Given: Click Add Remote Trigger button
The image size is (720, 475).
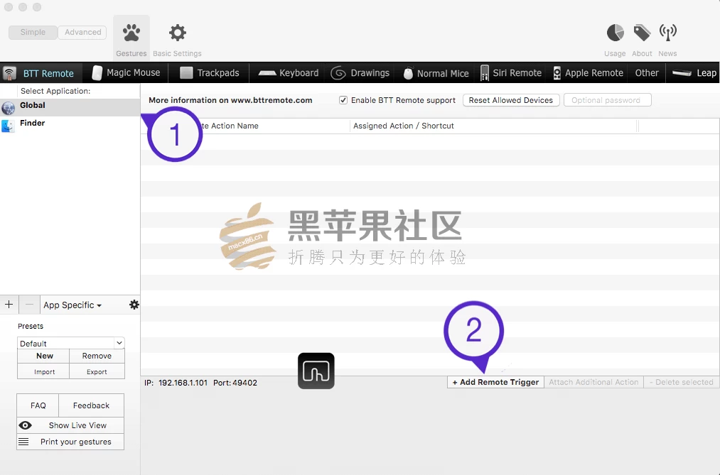Looking at the screenshot, I should click(x=495, y=382).
